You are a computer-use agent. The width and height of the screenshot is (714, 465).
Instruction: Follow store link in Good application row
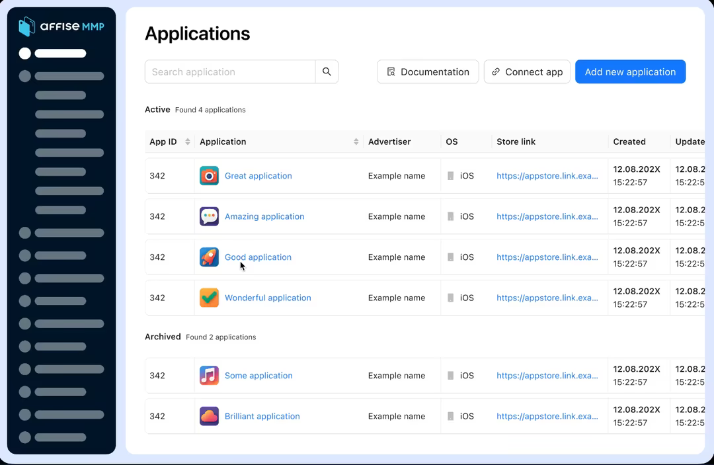pyautogui.click(x=547, y=257)
